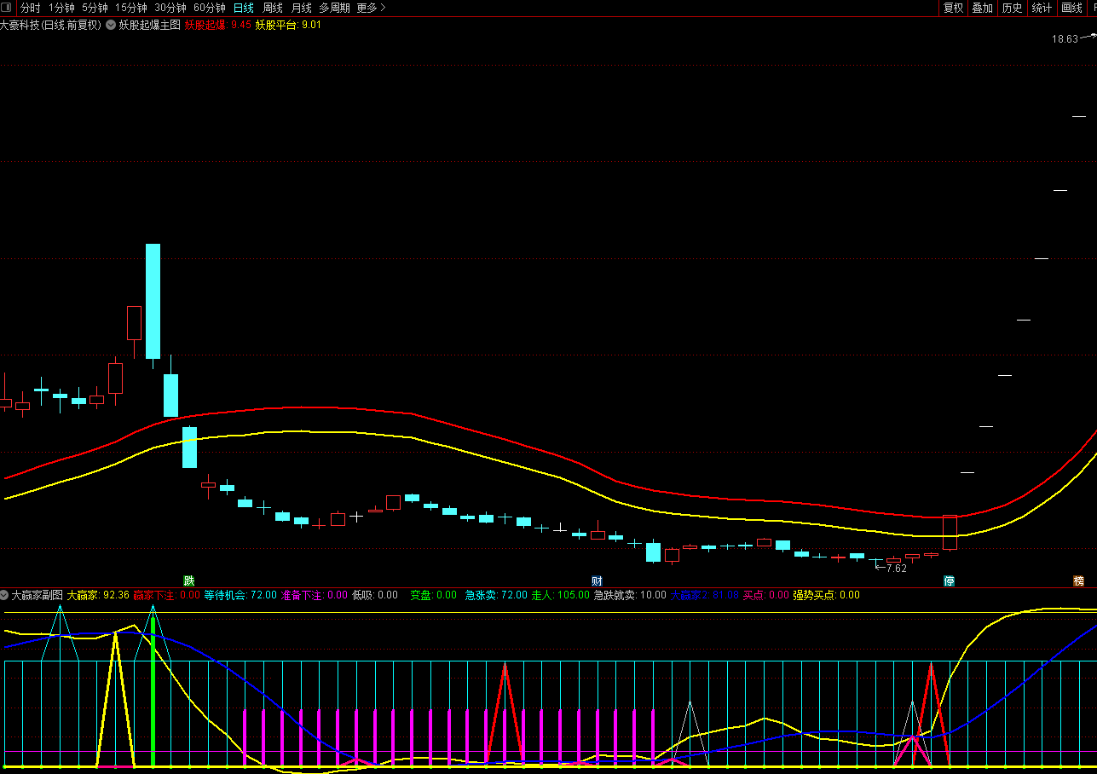Click the 大赢家副图 sub-indicator name

click(x=38, y=594)
